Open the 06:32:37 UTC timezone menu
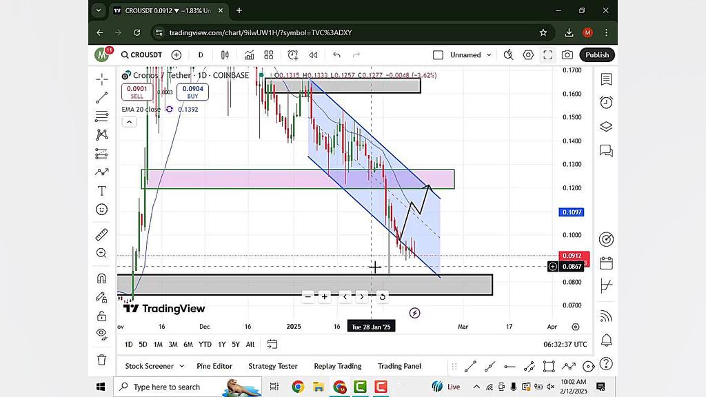This screenshot has height=397, width=706. (565, 345)
